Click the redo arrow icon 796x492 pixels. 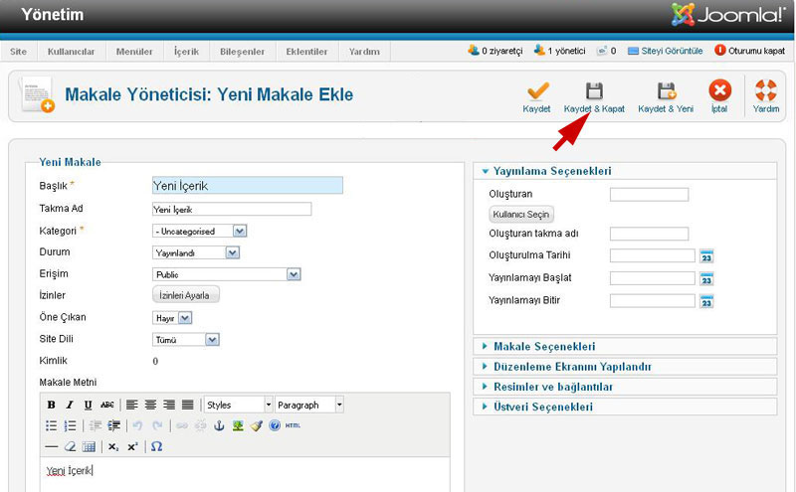tap(157, 425)
